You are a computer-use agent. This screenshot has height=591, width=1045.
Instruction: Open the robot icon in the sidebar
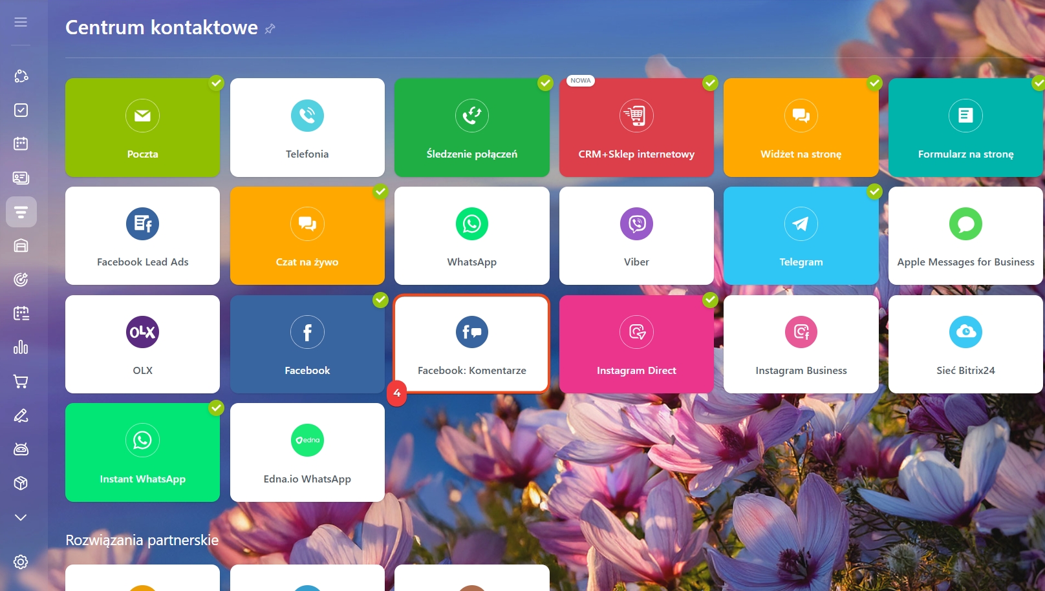click(21, 449)
